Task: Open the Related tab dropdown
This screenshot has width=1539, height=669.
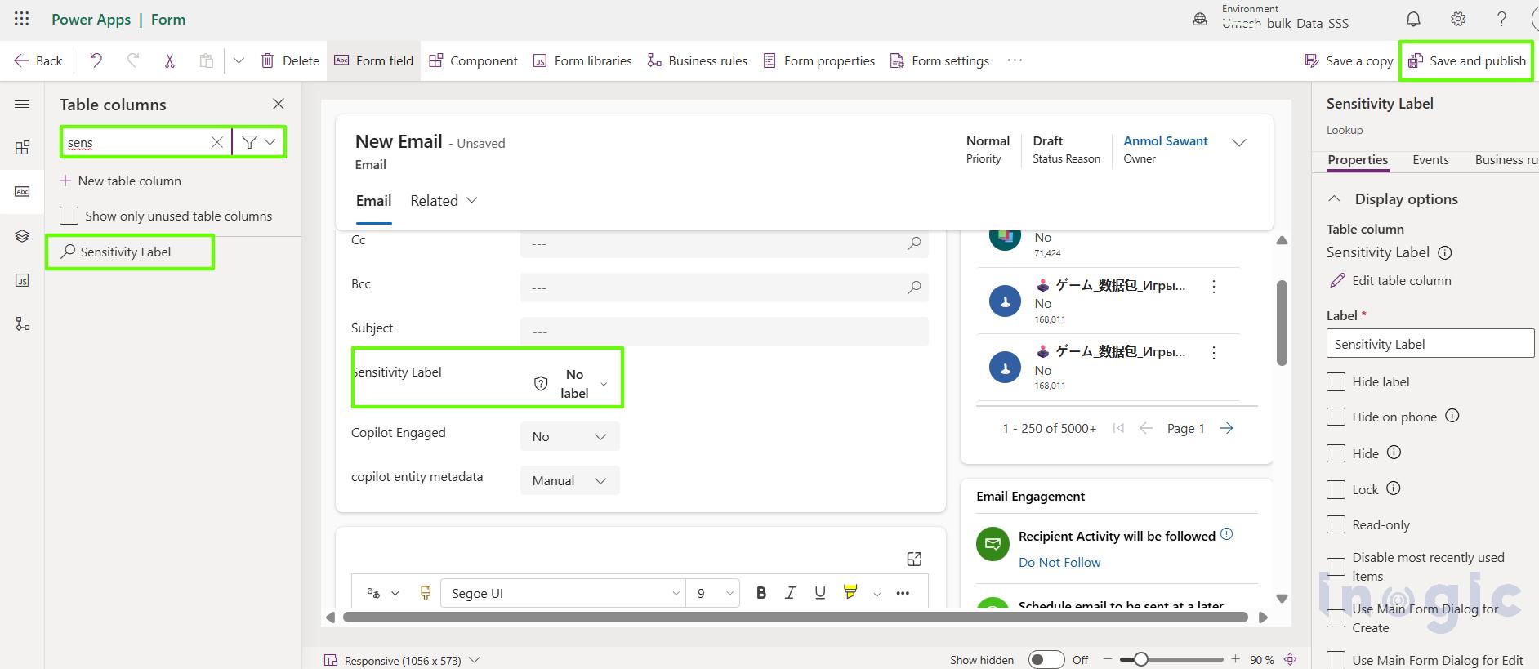Action: pos(444,200)
